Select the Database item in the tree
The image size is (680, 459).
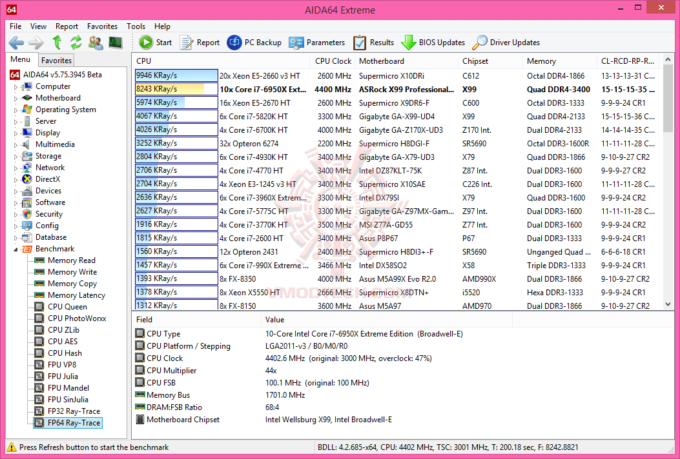[51, 237]
